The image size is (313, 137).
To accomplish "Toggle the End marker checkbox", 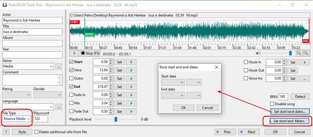I will (71, 87).
